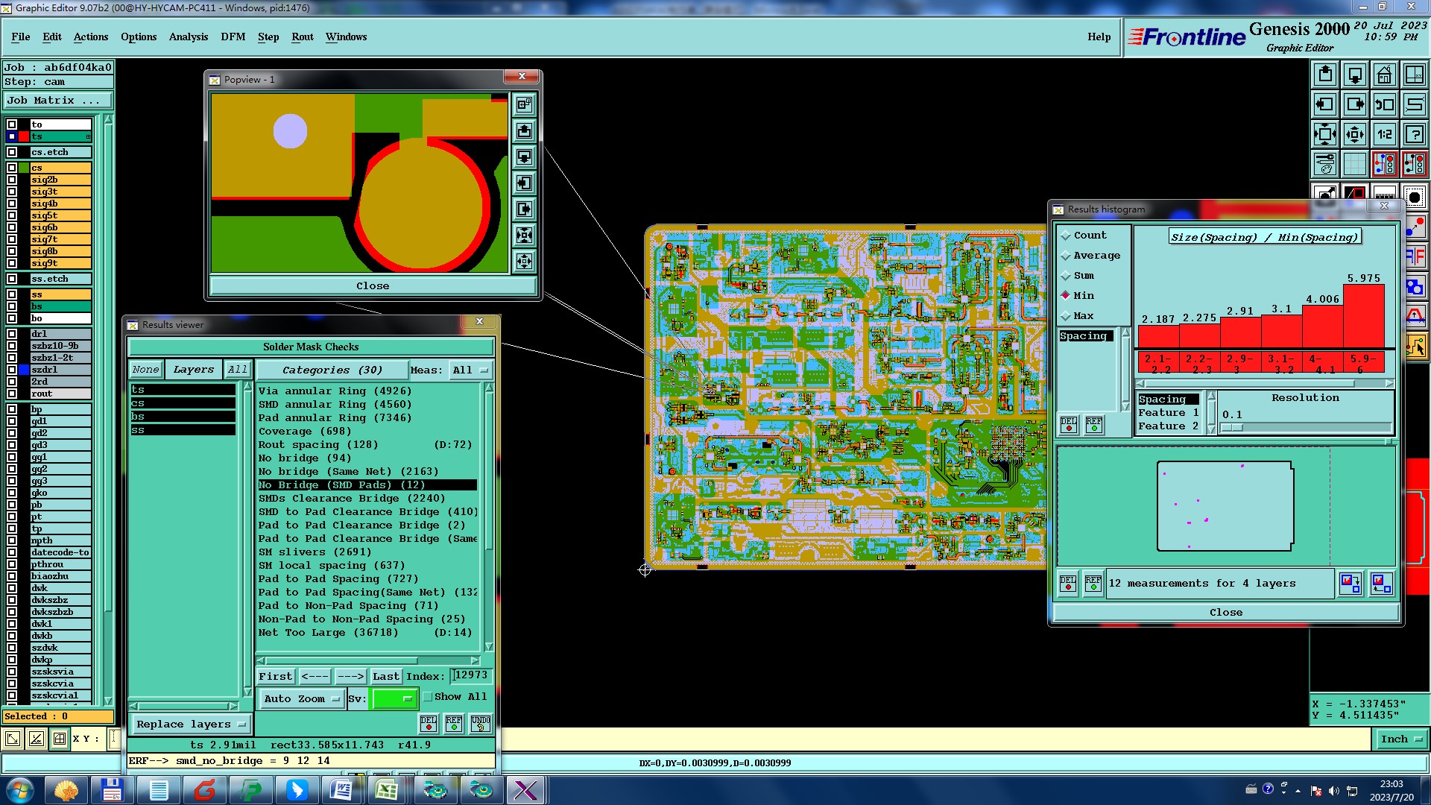Adjust the Resolution slider in histogram

tap(1233, 428)
